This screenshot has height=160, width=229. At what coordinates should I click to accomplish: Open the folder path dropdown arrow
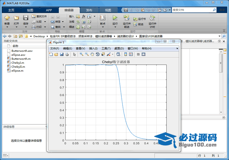click(219, 36)
